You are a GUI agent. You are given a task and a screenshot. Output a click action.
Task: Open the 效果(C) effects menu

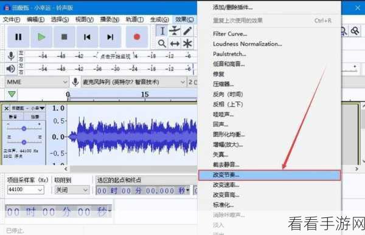(184, 19)
